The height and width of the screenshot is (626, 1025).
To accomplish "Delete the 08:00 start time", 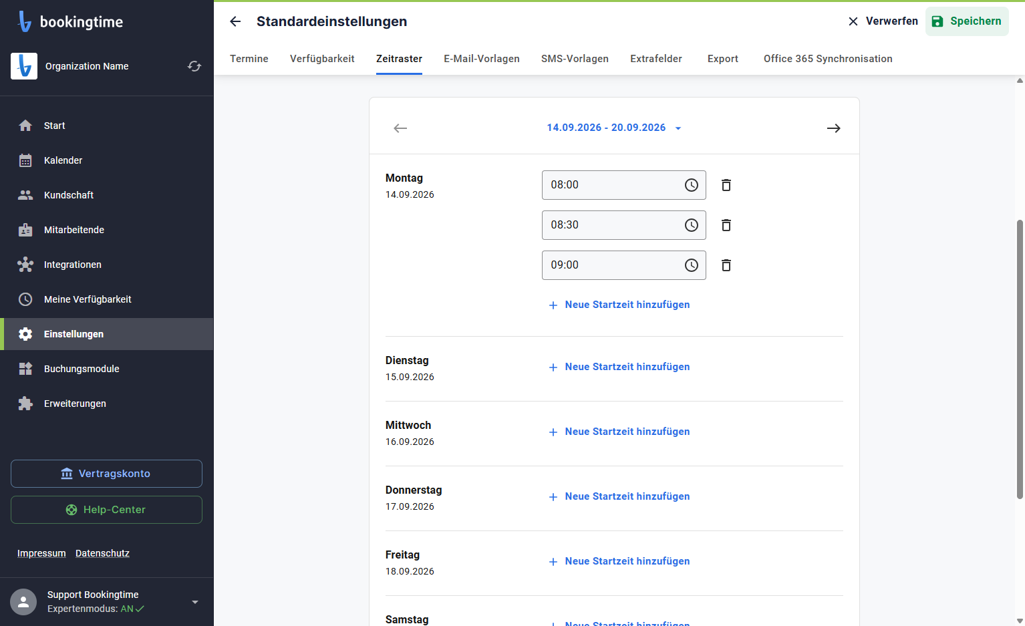I will (x=726, y=185).
